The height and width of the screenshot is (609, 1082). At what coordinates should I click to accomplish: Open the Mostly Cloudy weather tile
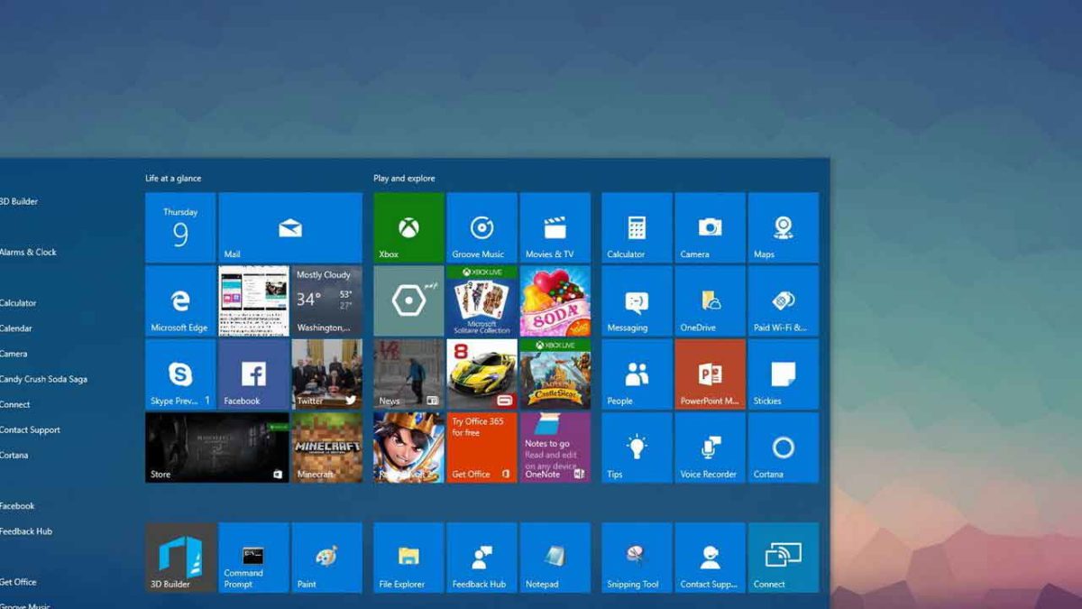pos(327,300)
